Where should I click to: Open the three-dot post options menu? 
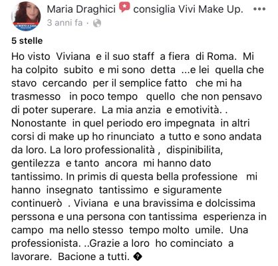[259, 9]
